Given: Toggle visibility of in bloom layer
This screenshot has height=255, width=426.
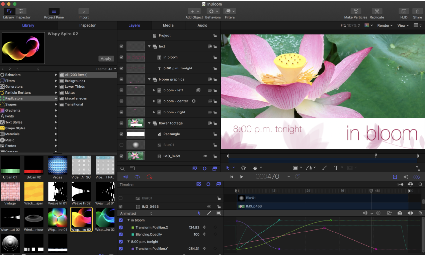Looking at the screenshot, I should (x=121, y=57).
